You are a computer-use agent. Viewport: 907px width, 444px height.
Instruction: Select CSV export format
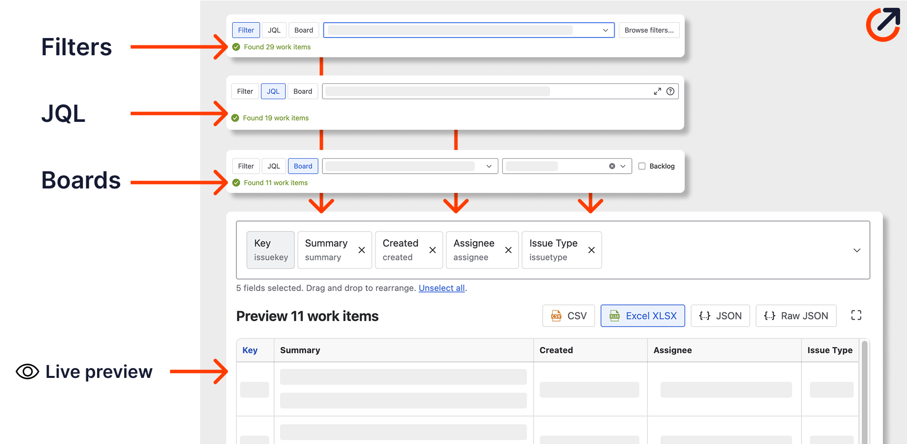(x=568, y=315)
